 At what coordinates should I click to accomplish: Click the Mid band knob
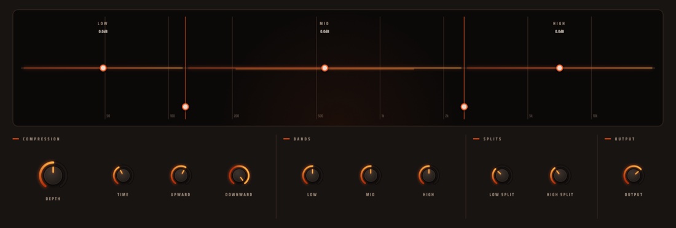[x=371, y=175]
